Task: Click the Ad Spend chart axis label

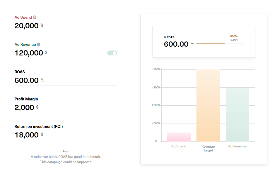Action: pos(179,146)
